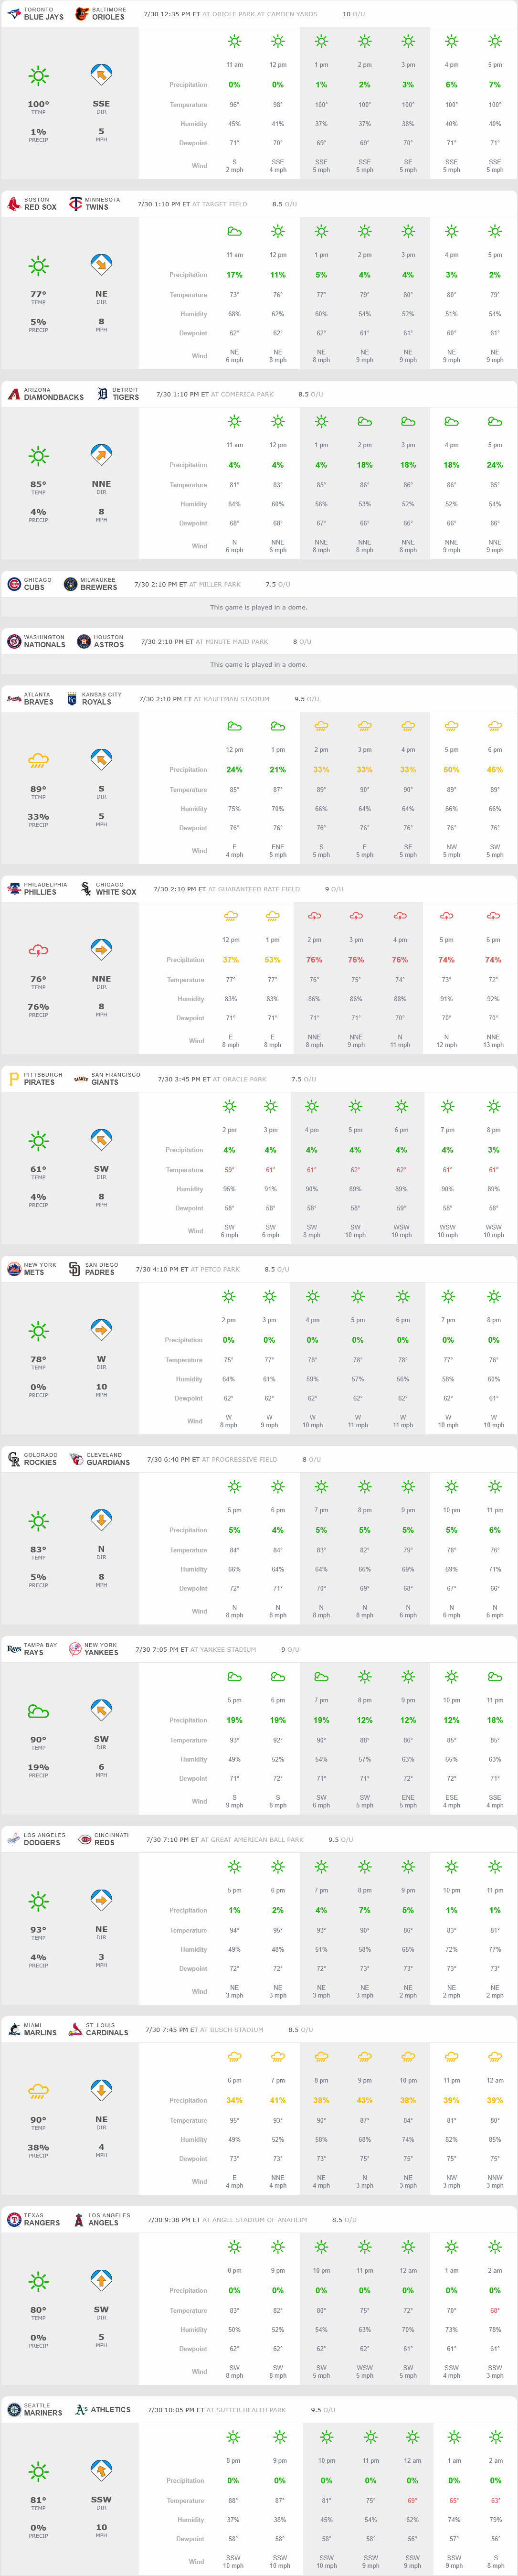Click "AT PETCO PARK" venue text
The height and width of the screenshot is (2576, 518).
click(215, 1269)
